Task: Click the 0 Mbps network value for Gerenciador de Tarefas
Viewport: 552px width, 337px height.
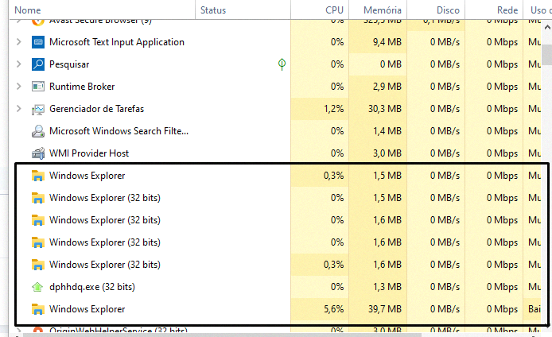Action: [503, 109]
